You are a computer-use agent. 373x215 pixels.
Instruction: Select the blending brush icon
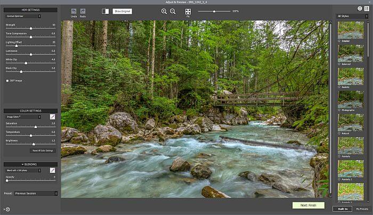click(x=52, y=170)
